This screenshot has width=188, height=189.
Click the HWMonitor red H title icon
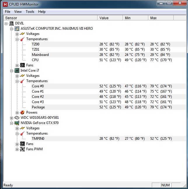(5, 4)
